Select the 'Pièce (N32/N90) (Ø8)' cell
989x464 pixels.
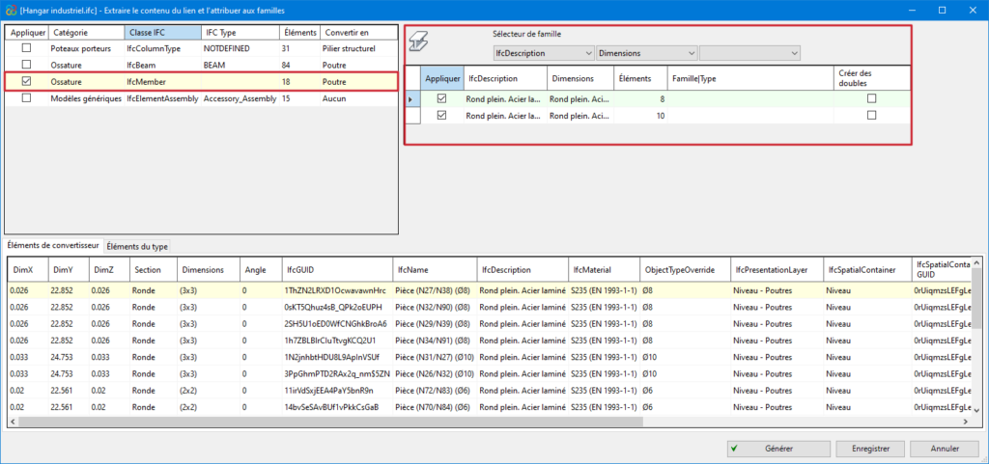click(435, 307)
